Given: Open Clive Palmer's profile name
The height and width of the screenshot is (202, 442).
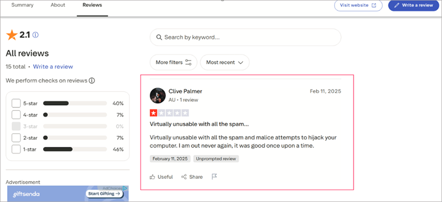Looking at the screenshot, I should coord(185,91).
